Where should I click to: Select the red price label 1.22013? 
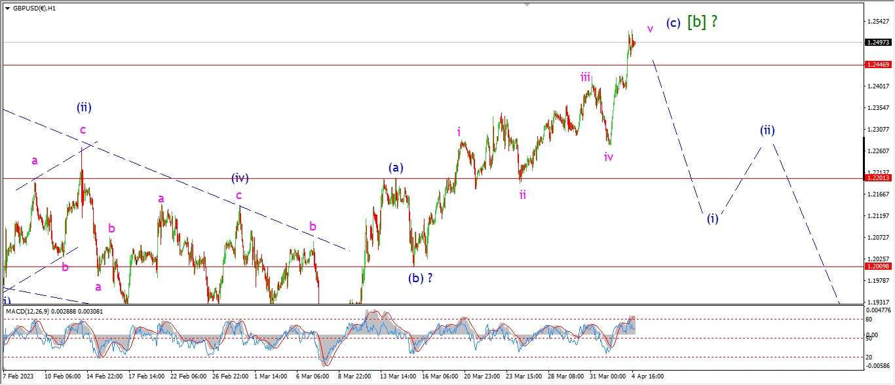[878, 178]
